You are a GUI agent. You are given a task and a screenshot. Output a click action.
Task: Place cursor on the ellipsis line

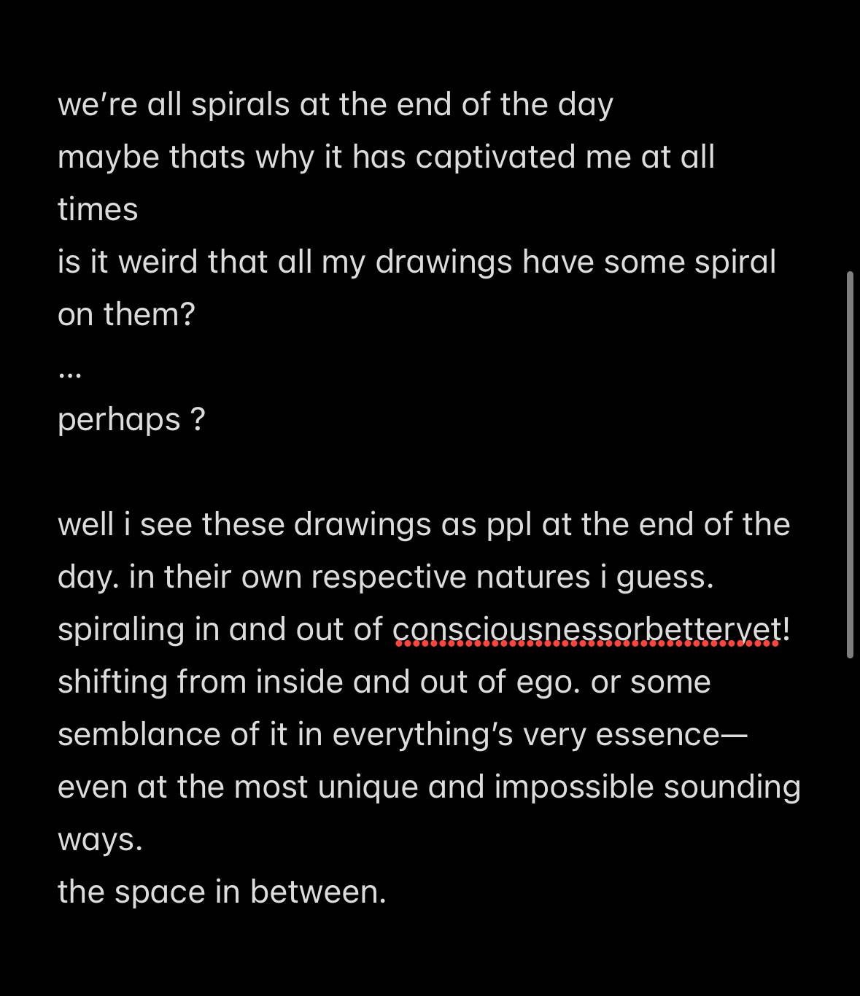click(70, 367)
